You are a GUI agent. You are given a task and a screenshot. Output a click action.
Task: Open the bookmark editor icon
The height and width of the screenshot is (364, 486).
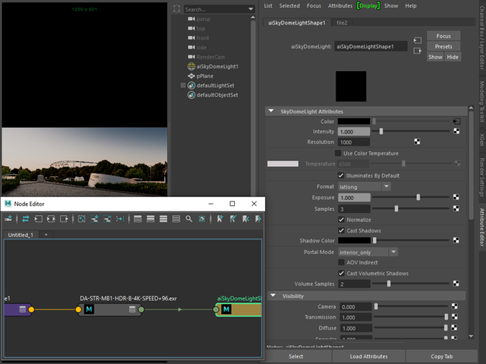233,219
